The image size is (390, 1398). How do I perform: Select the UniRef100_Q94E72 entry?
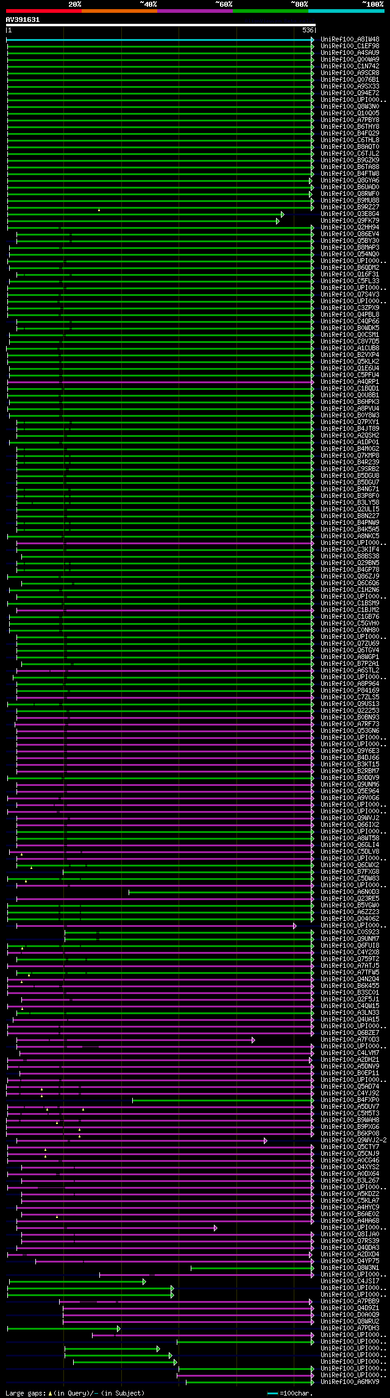[x=350, y=93]
